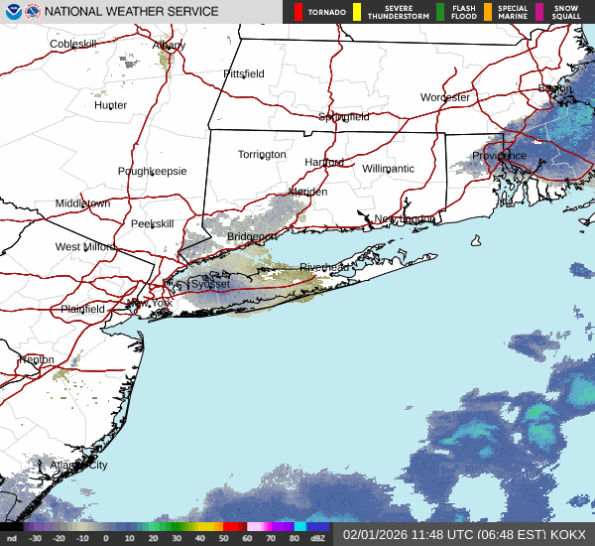Image resolution: width=595 pixels, height=546 pixels.
Task: Select the magenta Snow Squall legend swatch
Action: (x=539, y=12)
